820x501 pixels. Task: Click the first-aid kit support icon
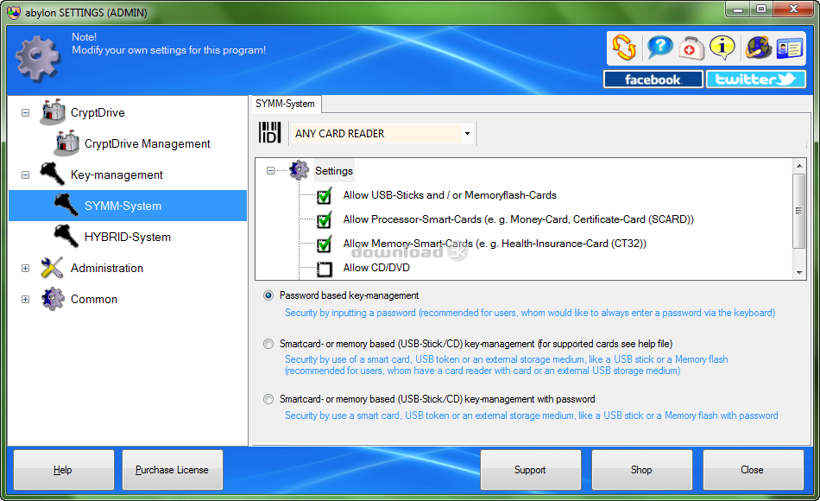click(x=691, y=48)
